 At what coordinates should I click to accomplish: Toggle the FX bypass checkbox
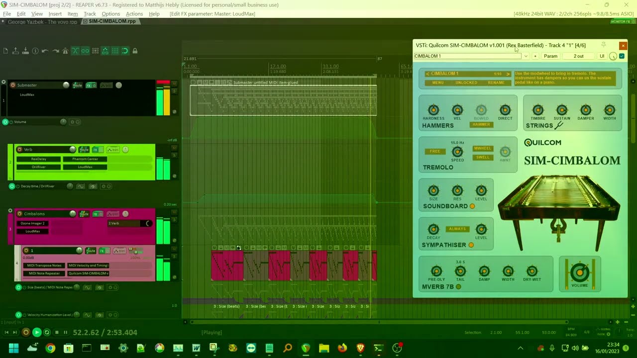[622, 56]
